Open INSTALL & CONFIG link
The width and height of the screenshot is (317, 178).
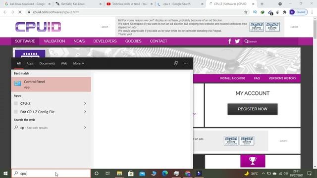click(x=232, y=78)
